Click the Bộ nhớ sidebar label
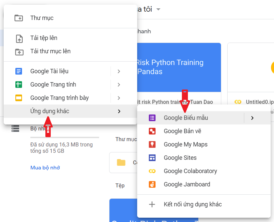This screenshot has width=274, height=222. pos(39,128)
